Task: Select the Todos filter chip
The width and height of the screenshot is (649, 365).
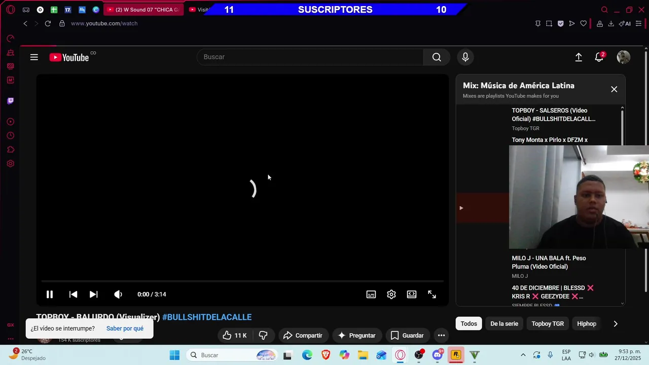Action: pyautogui.click(x=469, y=324)
